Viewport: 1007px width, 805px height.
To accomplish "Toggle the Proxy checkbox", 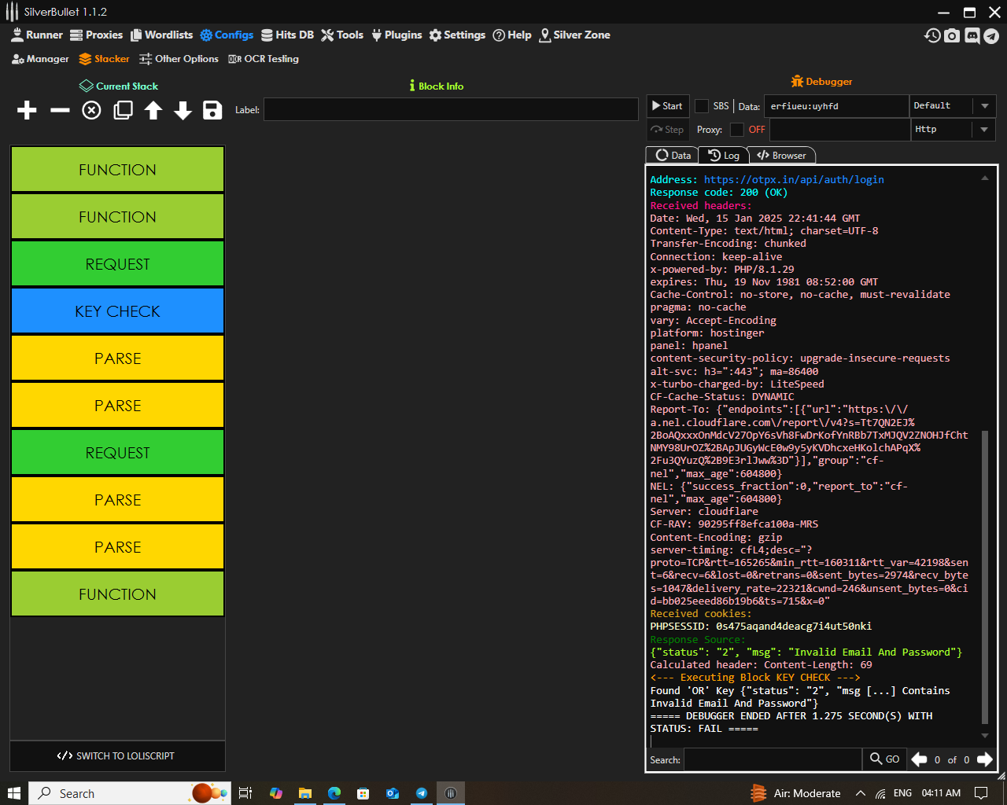I will pyautogui.click(x=736, y=130).
